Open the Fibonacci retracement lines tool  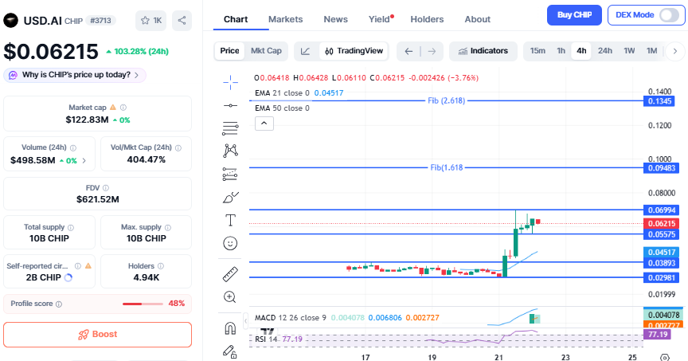click(230, 128)
